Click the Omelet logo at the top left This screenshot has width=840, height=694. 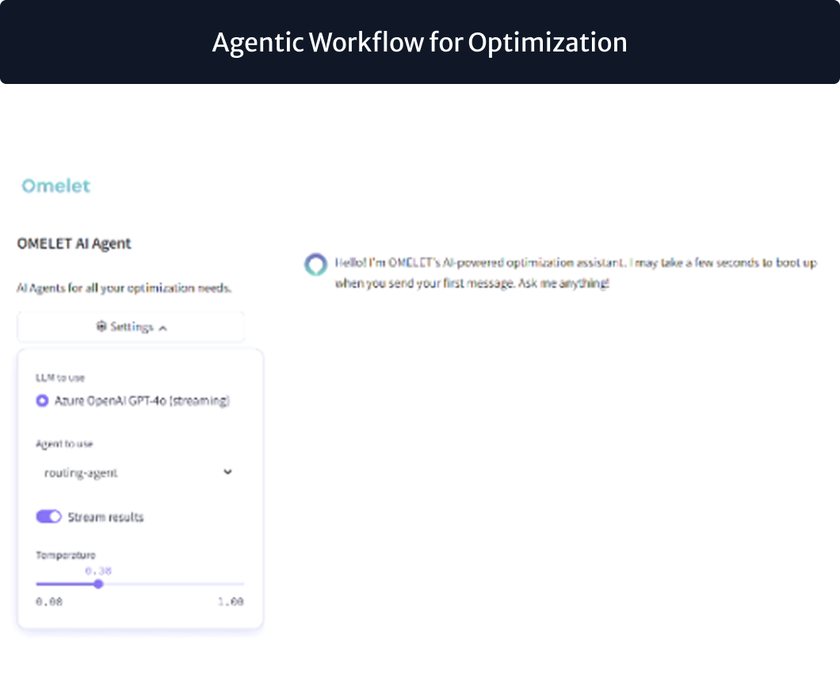pyautogui.click(x=55, y=185)
